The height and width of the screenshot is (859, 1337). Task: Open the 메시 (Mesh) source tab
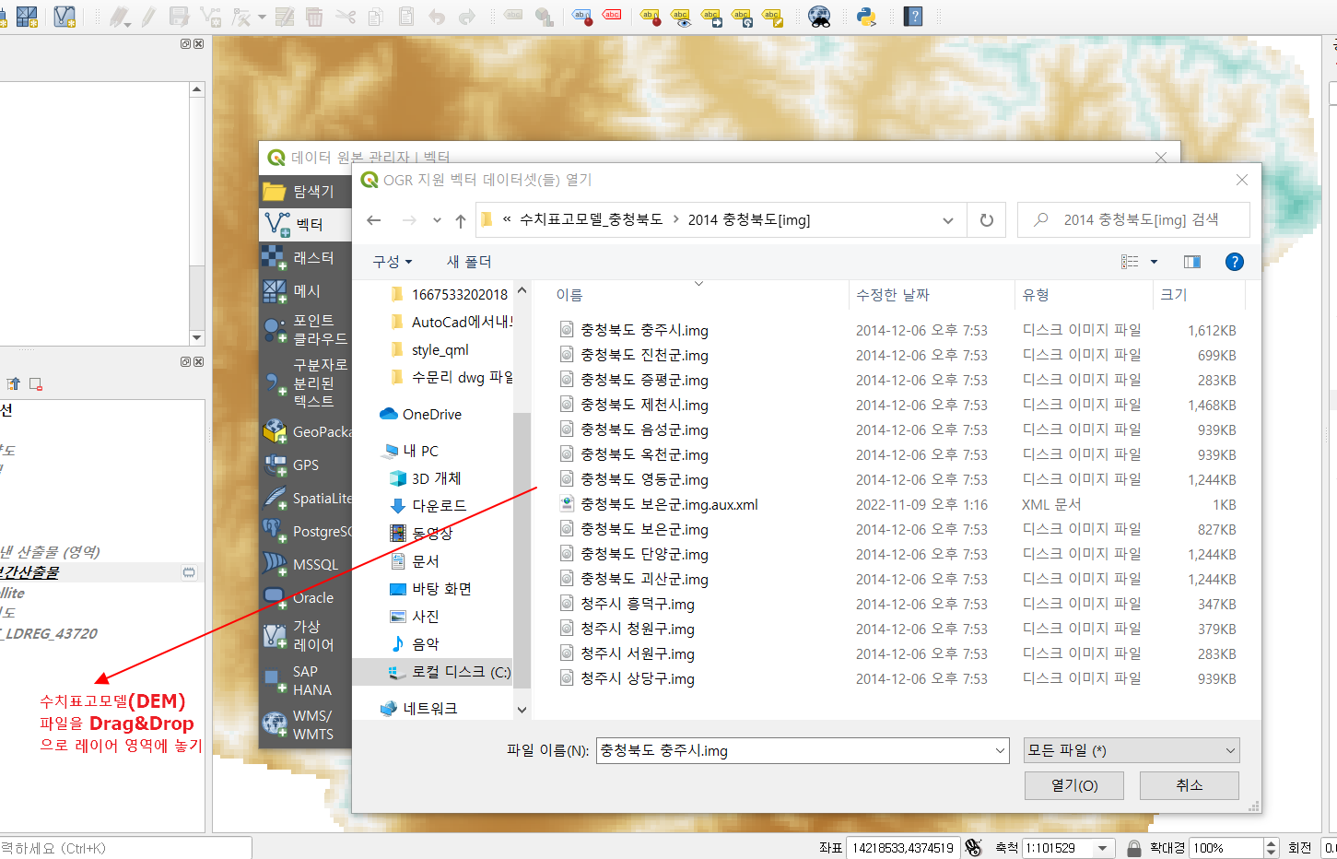point(305,290)
